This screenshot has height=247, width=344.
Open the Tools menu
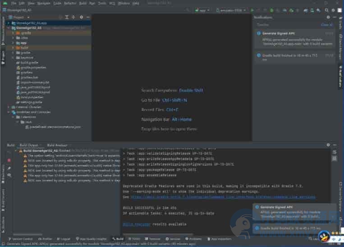click(102, 4)
